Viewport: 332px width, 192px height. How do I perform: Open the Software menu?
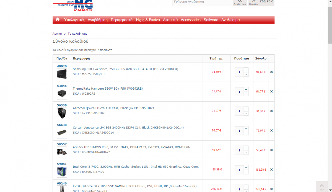[x=211, y=20]
